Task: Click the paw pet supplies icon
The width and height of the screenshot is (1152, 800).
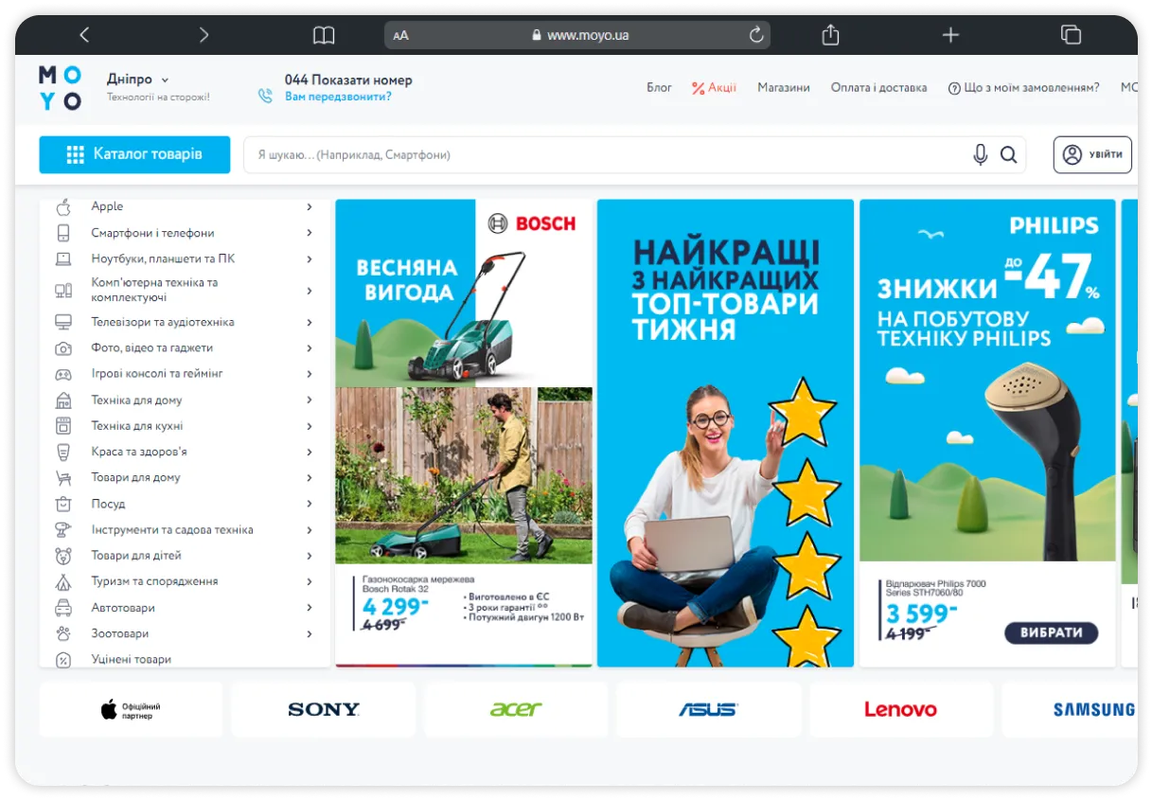Action: coord(63,633)
